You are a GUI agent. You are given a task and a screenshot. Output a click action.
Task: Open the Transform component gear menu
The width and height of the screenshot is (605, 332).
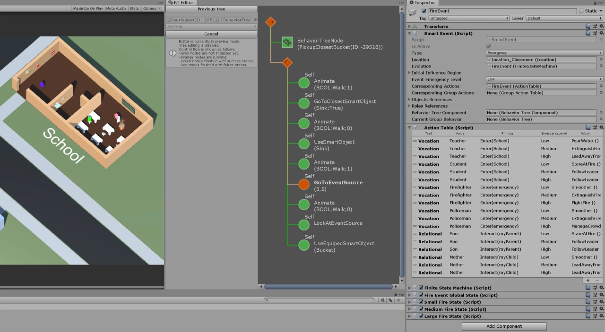click(x=601, y=26)
